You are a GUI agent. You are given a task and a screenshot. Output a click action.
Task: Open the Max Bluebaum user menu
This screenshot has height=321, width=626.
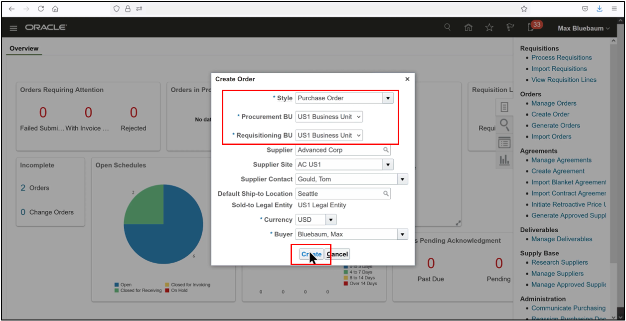pyautogui.click(x=583, y=28)
